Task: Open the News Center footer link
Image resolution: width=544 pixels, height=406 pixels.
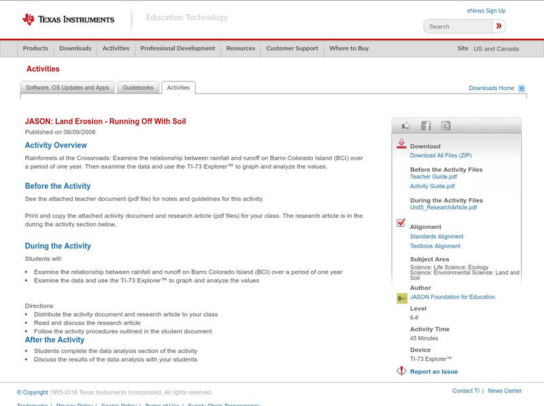Action: [x=505, y=391]
